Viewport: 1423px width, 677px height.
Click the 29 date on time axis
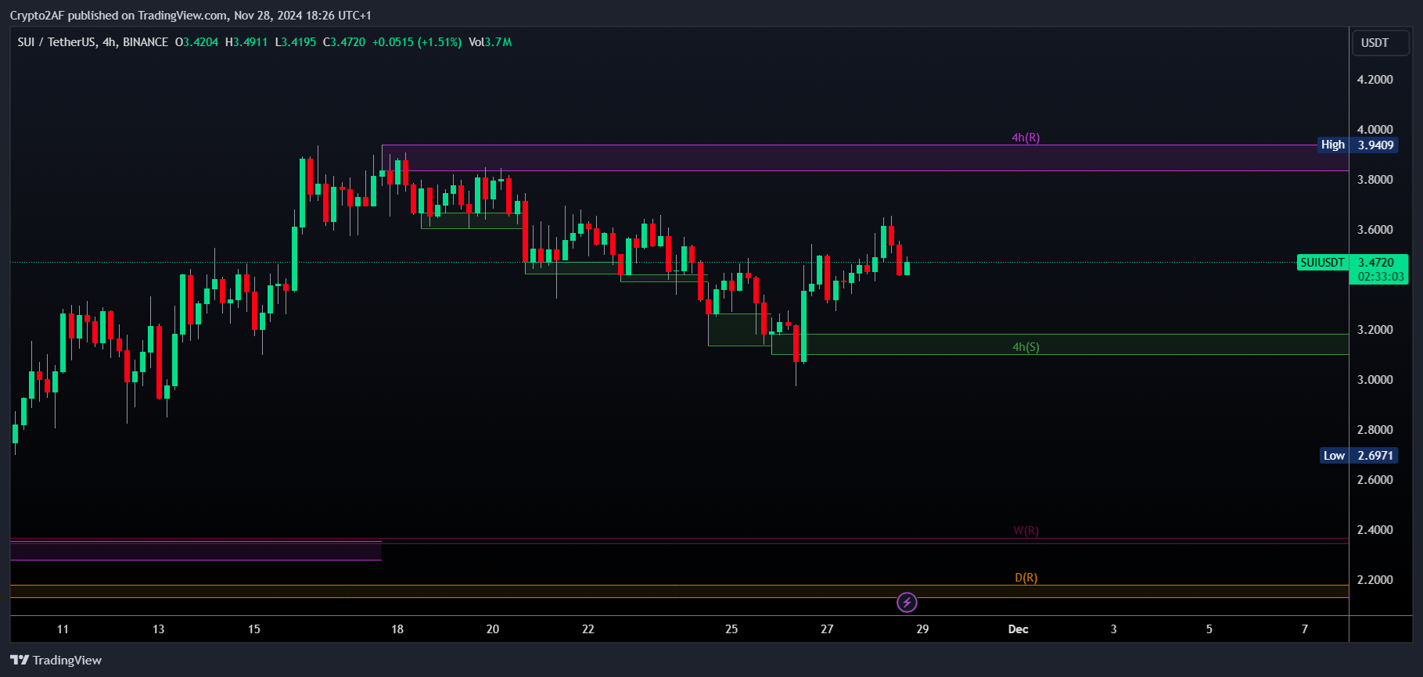tap(922, 629)
